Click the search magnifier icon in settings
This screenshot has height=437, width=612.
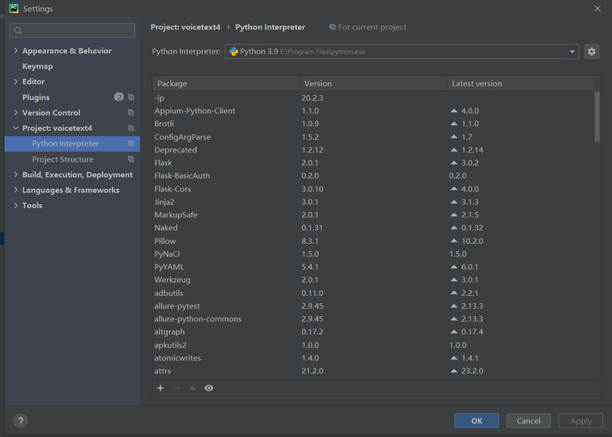18,31
